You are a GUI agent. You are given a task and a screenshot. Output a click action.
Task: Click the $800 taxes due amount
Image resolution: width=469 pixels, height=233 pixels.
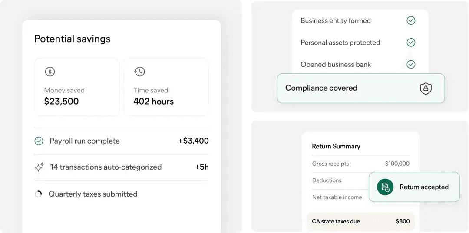pos(403,221)
